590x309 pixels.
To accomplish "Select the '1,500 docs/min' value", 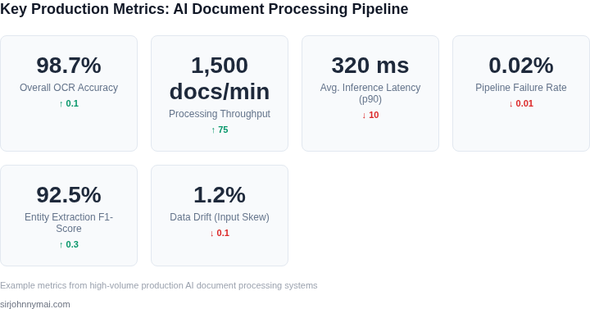I will point(220,79).
